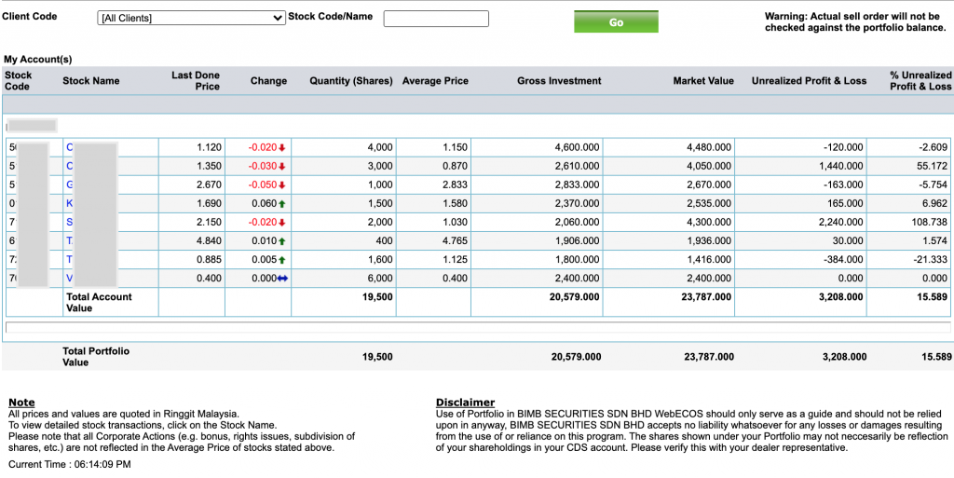Viewport: 954px width, 478px height.
Task: Select gross investment 4,600.000
Action: click(x=578, y=148)
